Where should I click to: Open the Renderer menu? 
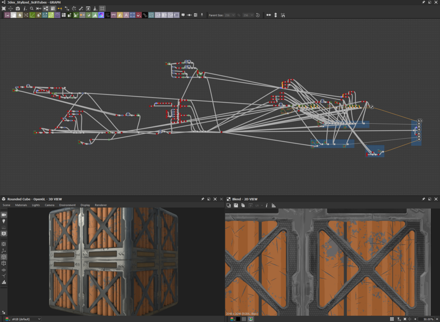point(101,205)
